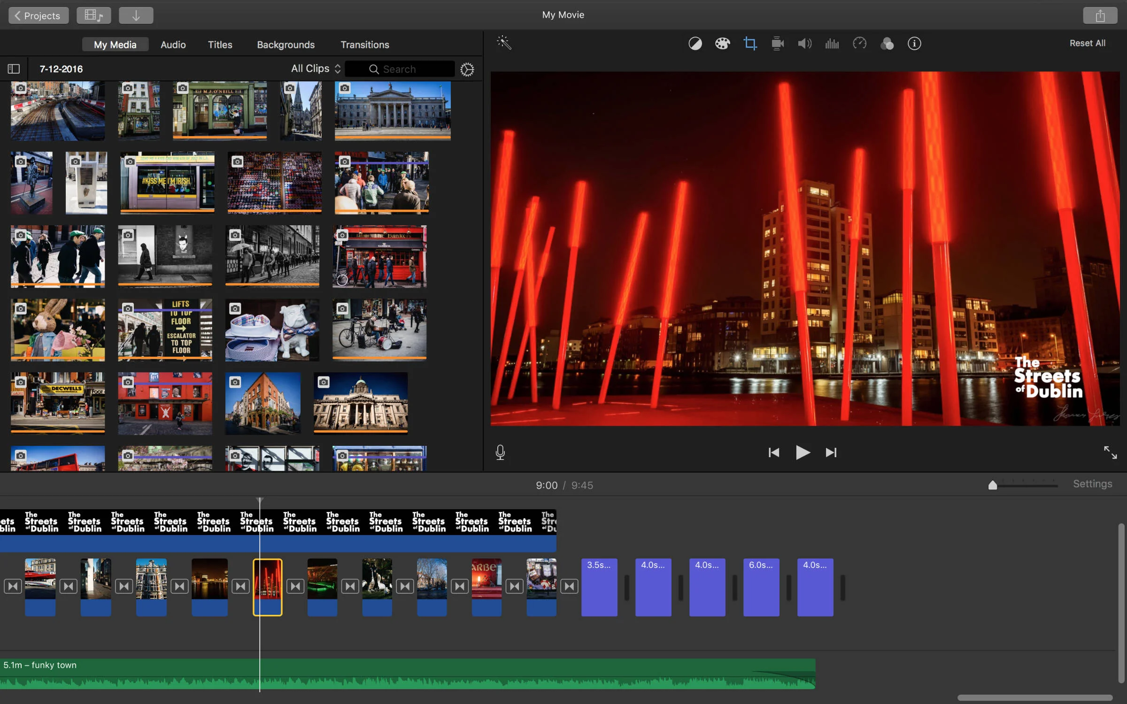Open browser gear settings menu
1127x704 pixels.
[x=467, y=69]
